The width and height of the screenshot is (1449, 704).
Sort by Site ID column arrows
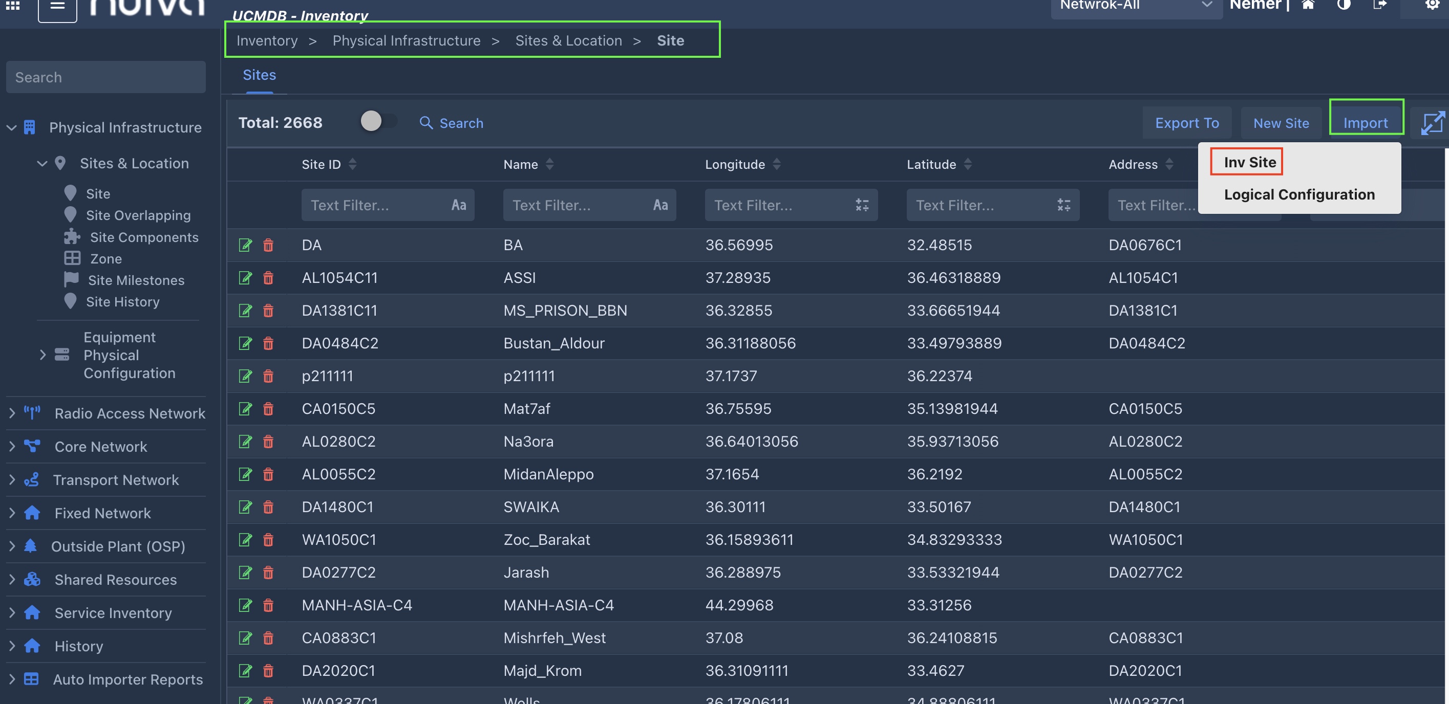(353, 164)
